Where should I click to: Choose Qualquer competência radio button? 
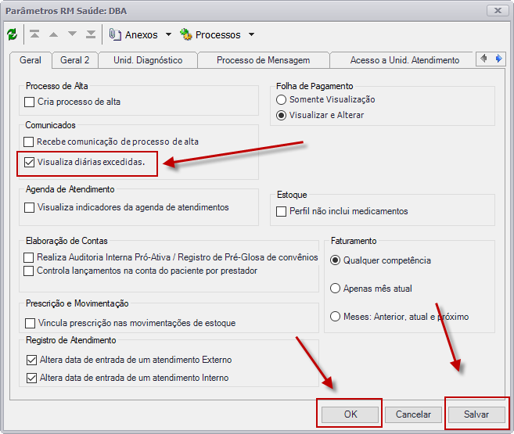pos(335,260)
